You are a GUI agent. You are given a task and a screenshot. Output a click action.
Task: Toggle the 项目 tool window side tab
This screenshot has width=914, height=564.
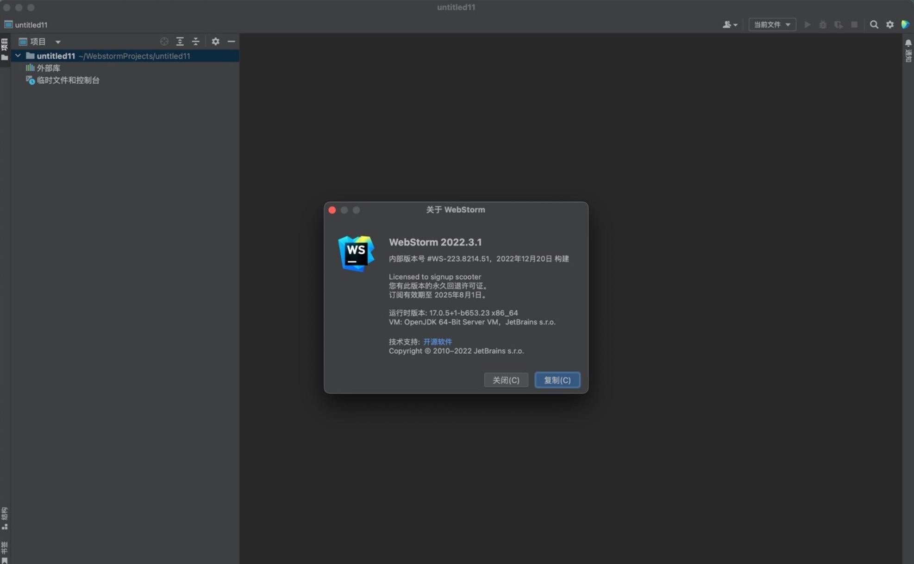[5, 49]
